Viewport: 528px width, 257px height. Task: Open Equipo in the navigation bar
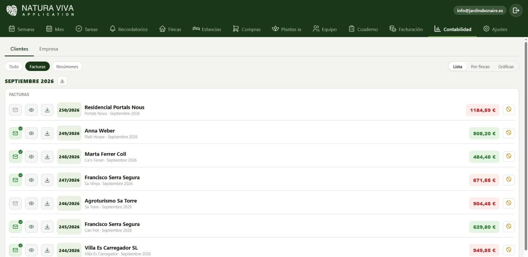325,29
